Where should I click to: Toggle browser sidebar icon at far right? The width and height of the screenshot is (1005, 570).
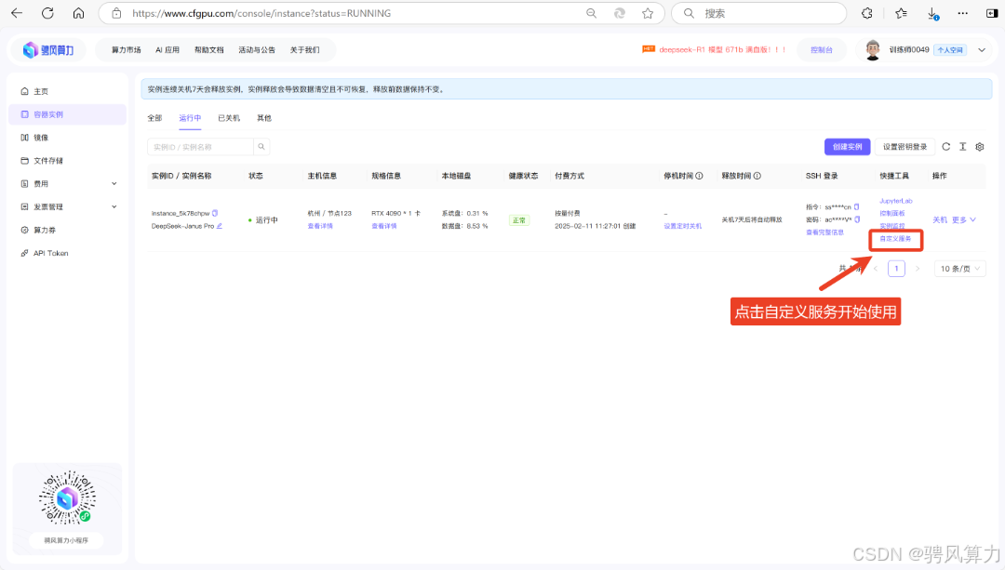[992, 13]
